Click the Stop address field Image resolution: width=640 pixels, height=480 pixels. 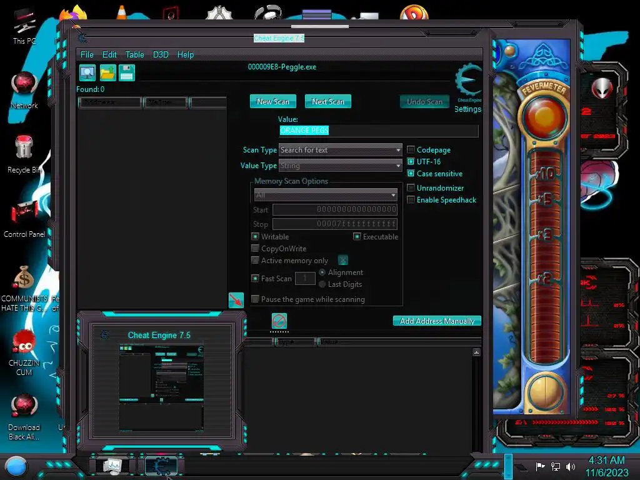pyautogui.click(x=335, y=224)
